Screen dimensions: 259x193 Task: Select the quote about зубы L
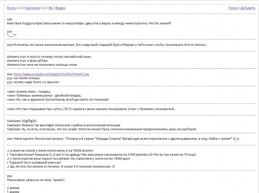tap(92, 109)
